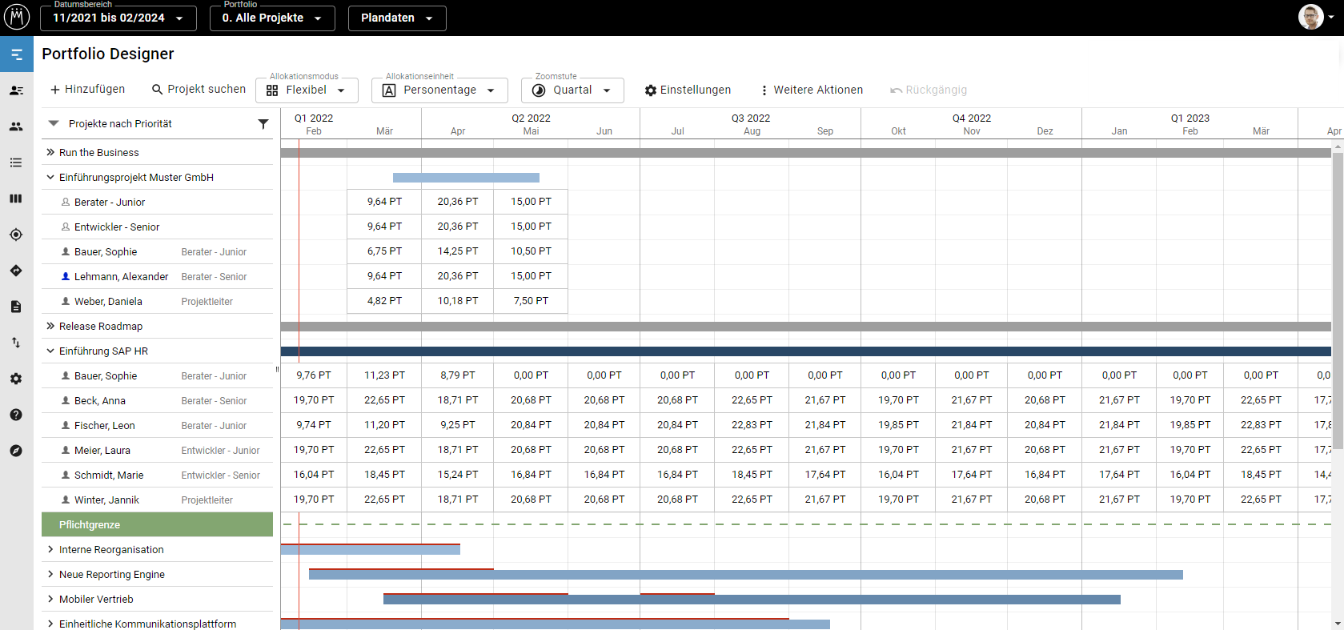Open the board columns sidebar icon
1344x630 pixels.
point(16,199)
